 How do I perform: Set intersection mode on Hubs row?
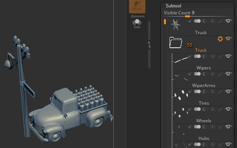(213, 127)
